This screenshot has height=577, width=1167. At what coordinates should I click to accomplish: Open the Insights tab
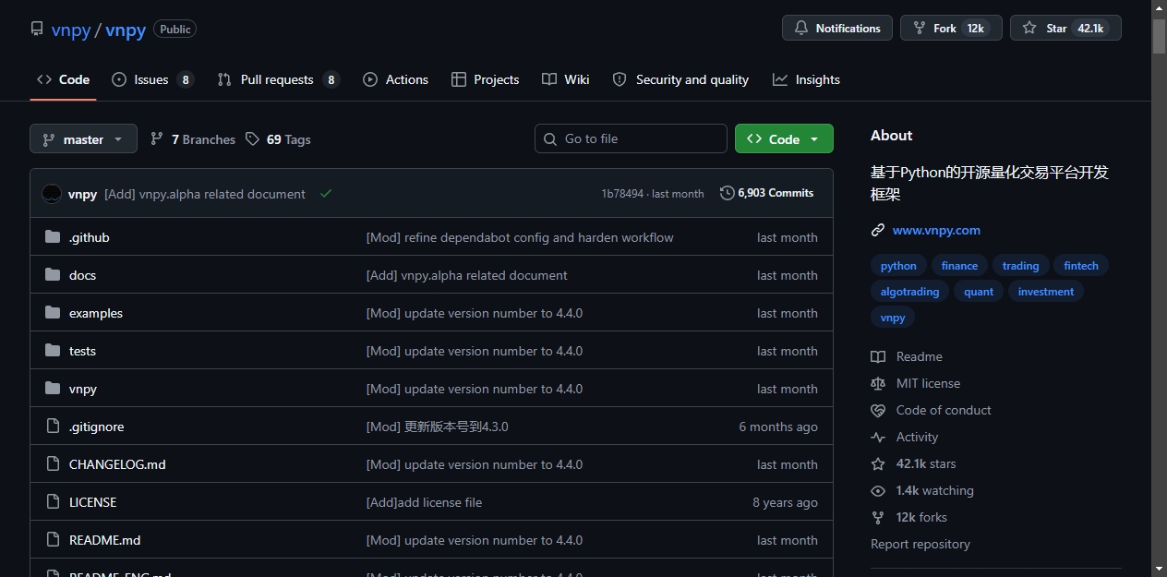click(806, 79)
